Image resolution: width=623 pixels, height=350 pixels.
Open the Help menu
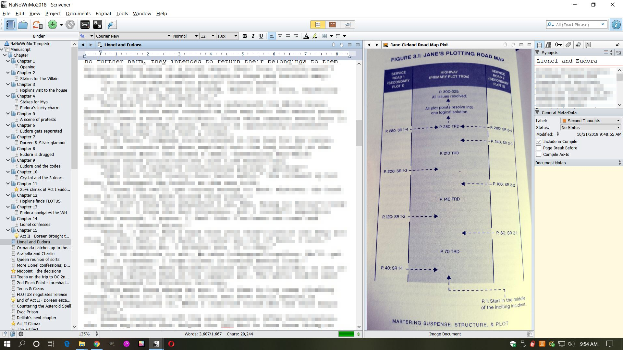coord(162,14)
